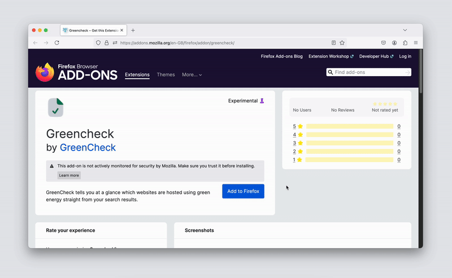
Task: Bookmark this page with the star icon
Action: click(x=342, y=43)
